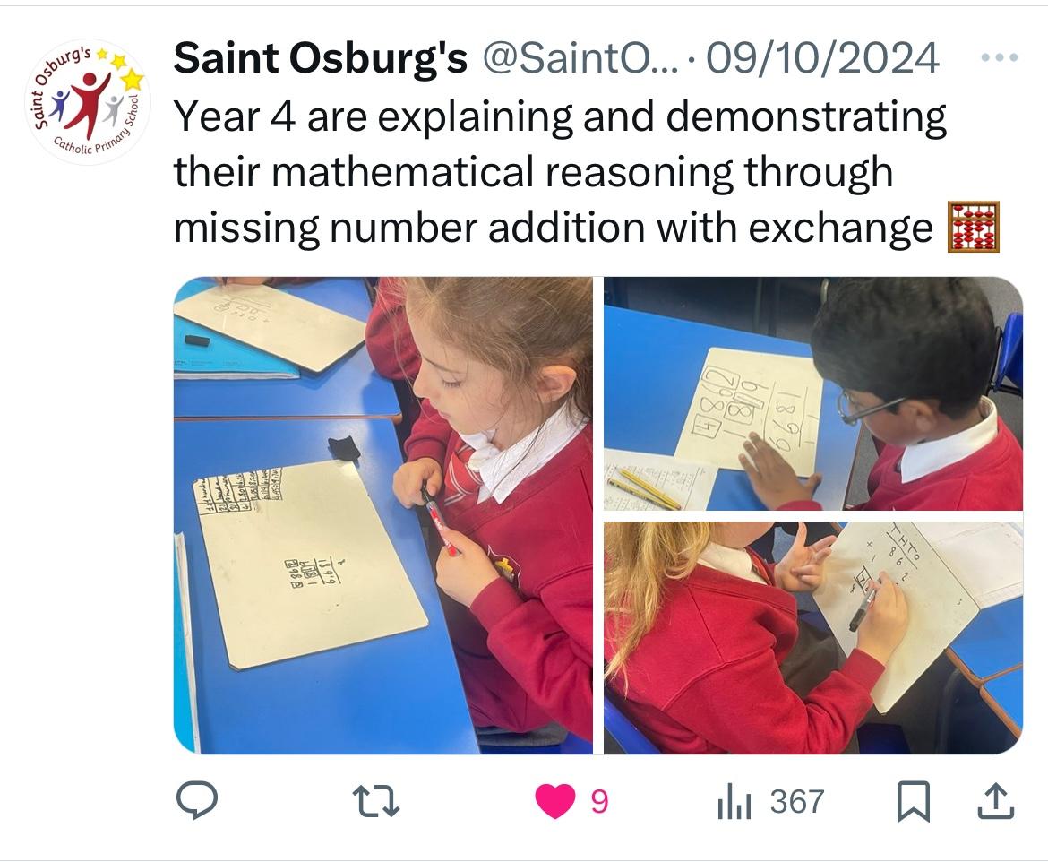Viewport: 1048px width, 862px height.
Task: Open the reply comment icon
Action: click(x=196, y=800)
